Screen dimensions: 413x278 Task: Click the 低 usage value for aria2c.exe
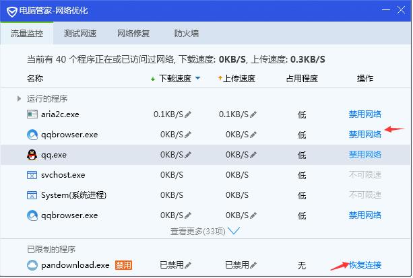(x=302, y=115)
